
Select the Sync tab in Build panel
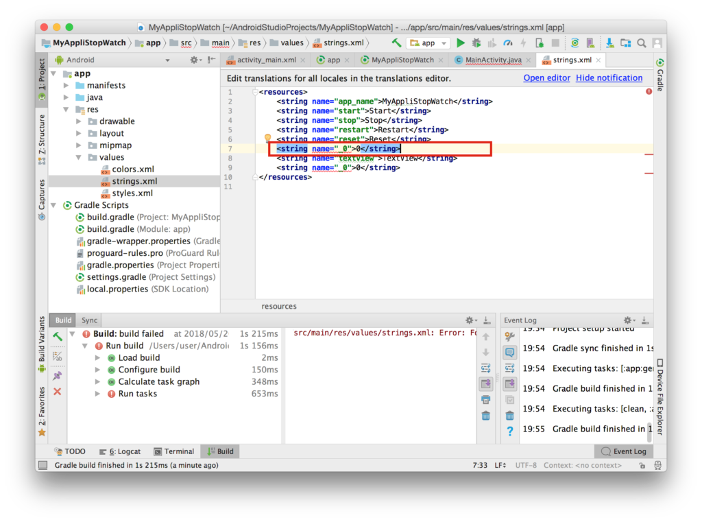point(89,320)
